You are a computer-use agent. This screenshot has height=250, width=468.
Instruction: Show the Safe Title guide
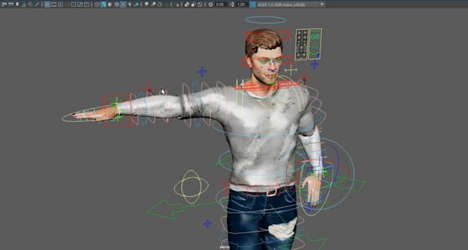[87, 5]
